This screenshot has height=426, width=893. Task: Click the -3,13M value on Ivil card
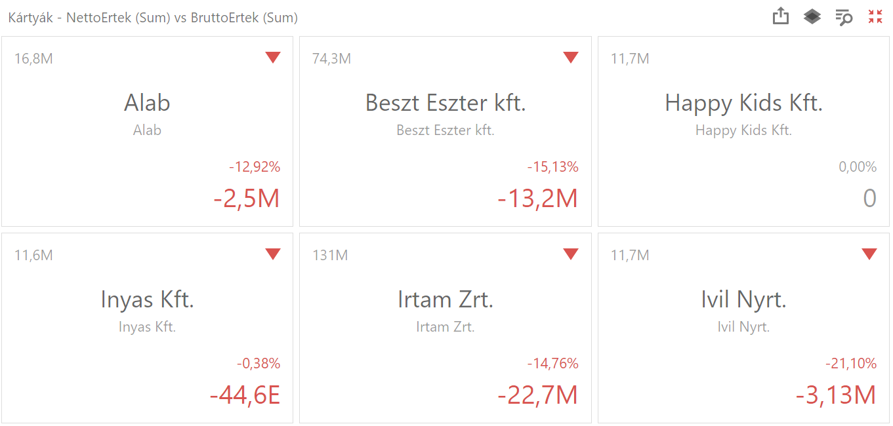pos(836,395)
